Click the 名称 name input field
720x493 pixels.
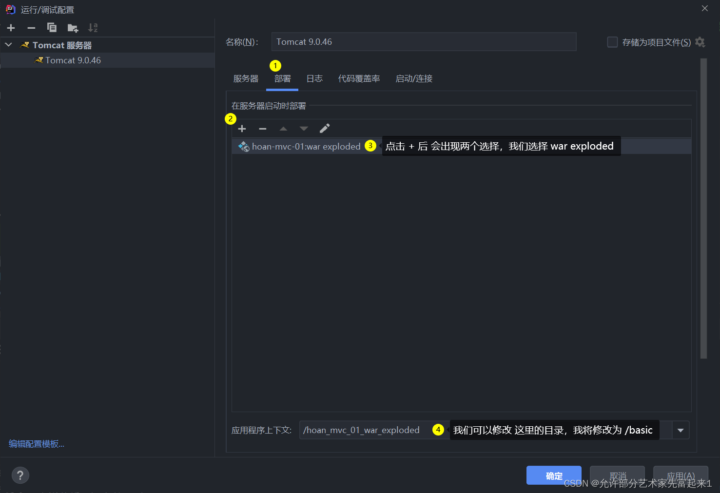click(424, 42)
